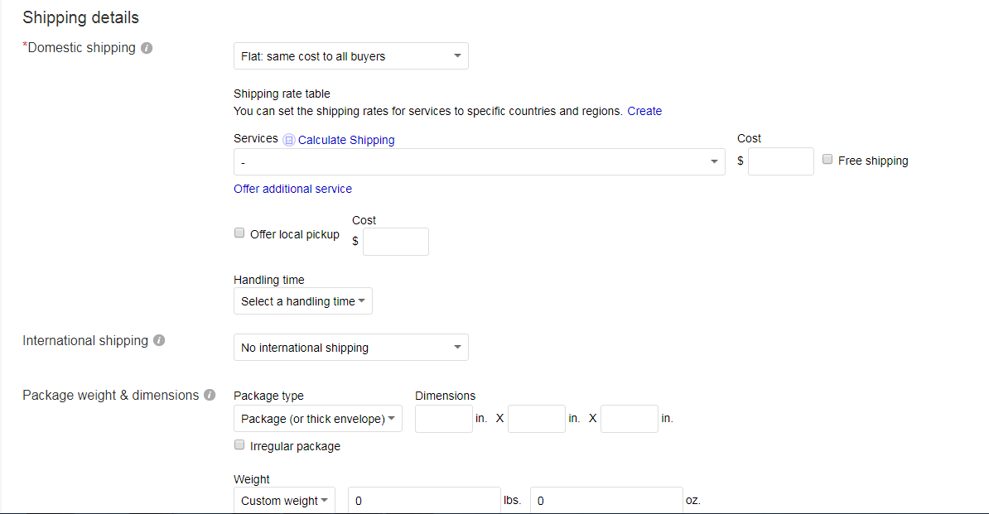
Task: Click the first Dimensions input box
Action: (443, 419)
